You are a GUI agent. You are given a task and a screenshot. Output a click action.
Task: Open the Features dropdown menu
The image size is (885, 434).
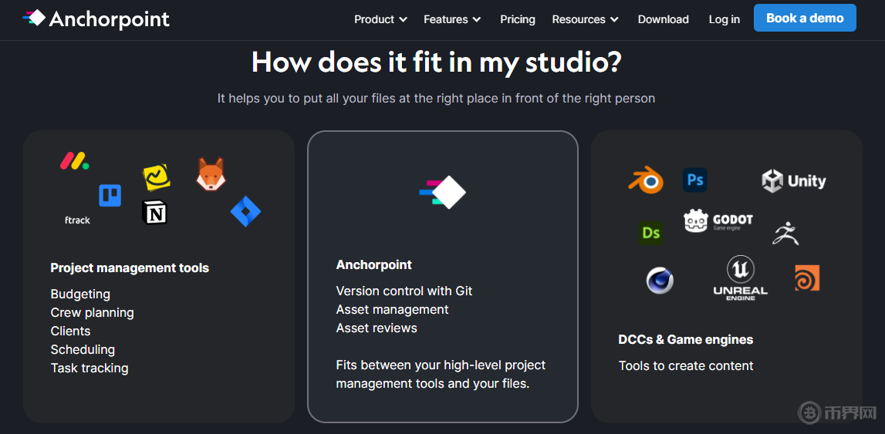(452, 19)
